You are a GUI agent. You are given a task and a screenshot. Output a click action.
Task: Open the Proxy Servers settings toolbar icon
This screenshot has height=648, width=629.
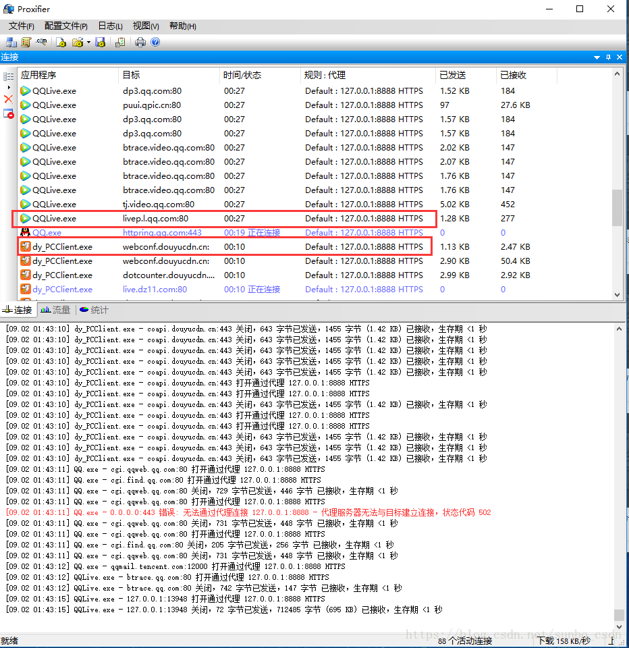(11, 42)
